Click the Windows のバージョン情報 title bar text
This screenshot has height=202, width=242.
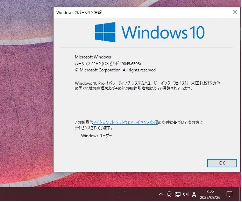[x=79, y=13]
